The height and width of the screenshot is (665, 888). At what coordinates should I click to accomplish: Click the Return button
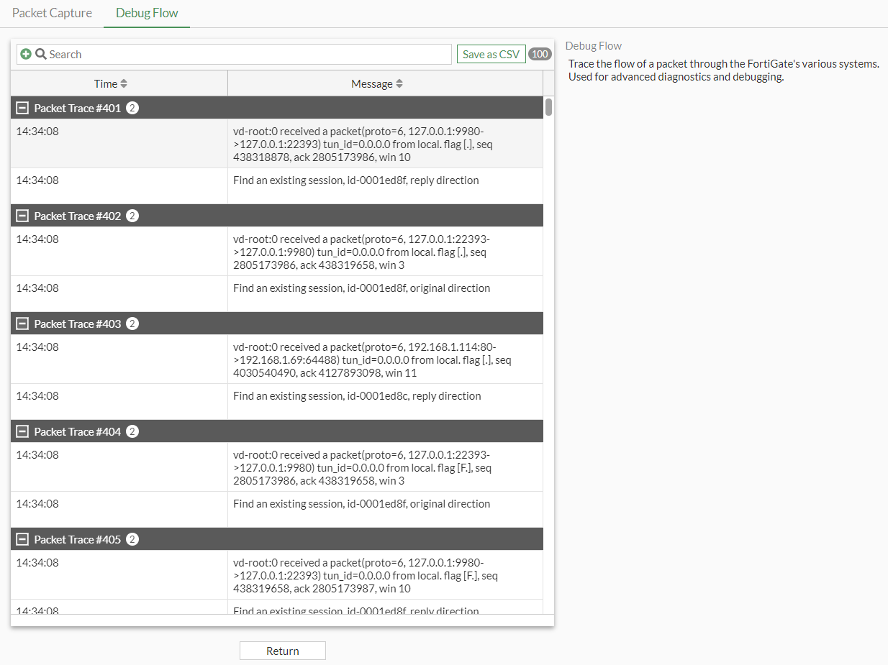click(x=282, y=650)
